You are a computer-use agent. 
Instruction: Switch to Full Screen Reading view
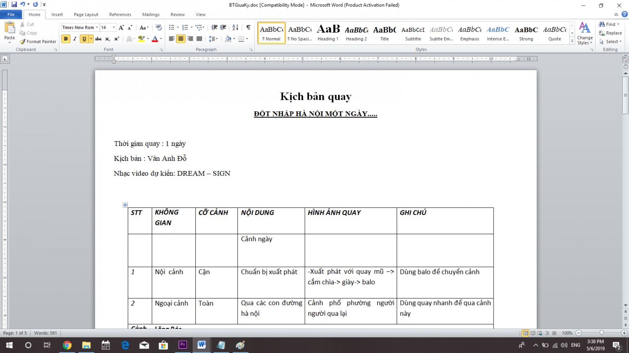pyautogui.click(x=533, y=333)
